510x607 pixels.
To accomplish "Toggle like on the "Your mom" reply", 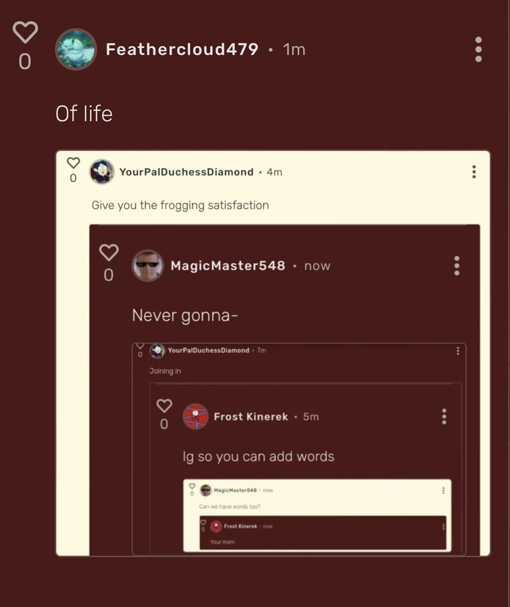I will [203, 522].
